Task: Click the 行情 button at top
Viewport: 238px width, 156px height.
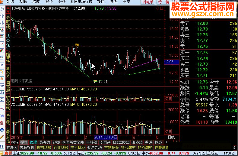Action: [x=163, y=2]
